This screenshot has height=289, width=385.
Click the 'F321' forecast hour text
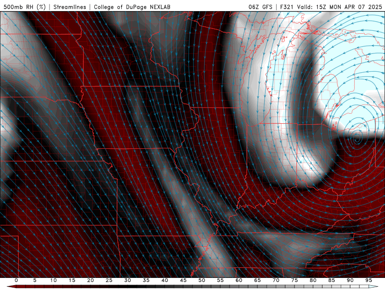click(x=287, y=7)
